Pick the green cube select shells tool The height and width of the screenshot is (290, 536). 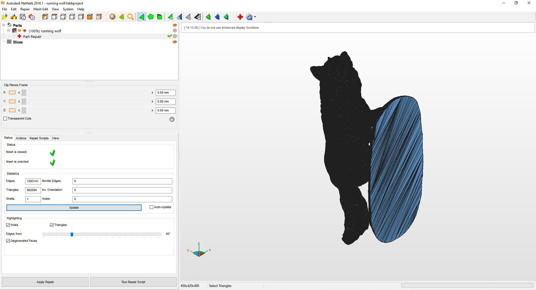(x=159, y=17)
